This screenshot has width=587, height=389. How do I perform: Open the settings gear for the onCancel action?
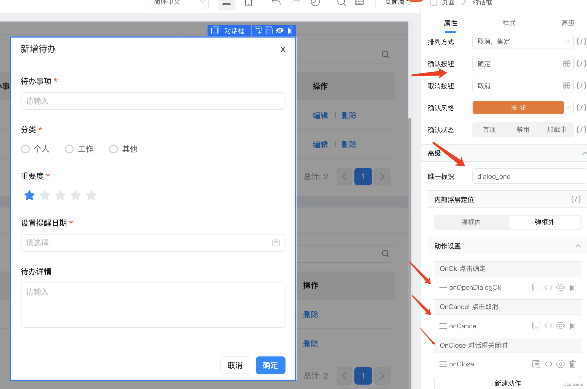point(560,326)
